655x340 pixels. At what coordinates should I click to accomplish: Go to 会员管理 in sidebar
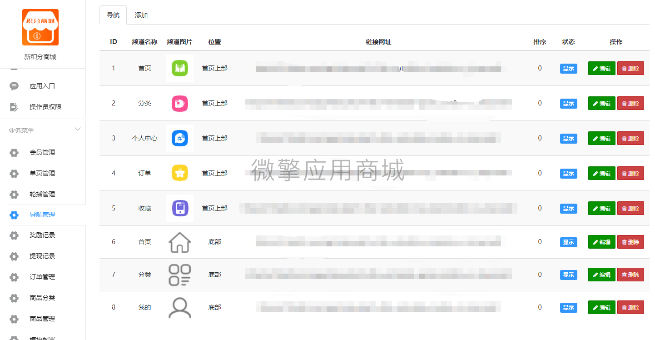[42, 153]
